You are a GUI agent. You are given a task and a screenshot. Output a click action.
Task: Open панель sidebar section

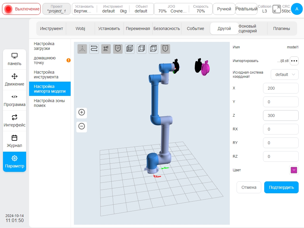point(15,59)
